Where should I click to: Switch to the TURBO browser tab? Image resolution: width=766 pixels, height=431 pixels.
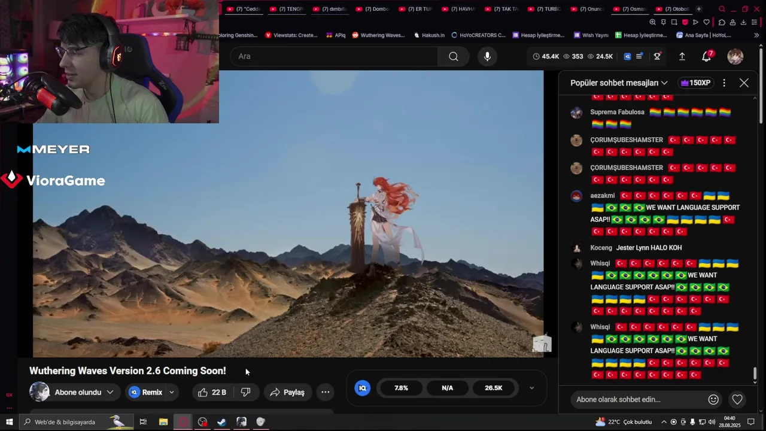(545, 9)
